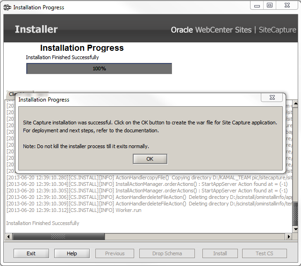The width and height of the screenshot is (301, 266).
Task: Maximize the installer window
Action: (x=270, y=6)
